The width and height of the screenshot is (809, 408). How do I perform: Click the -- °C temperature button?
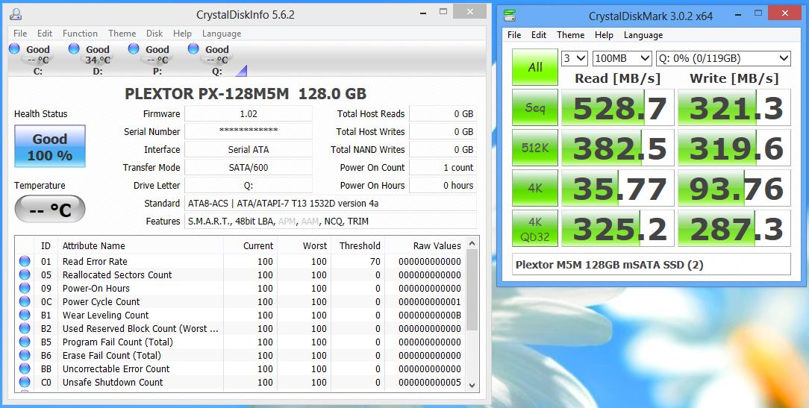[50, 209]
